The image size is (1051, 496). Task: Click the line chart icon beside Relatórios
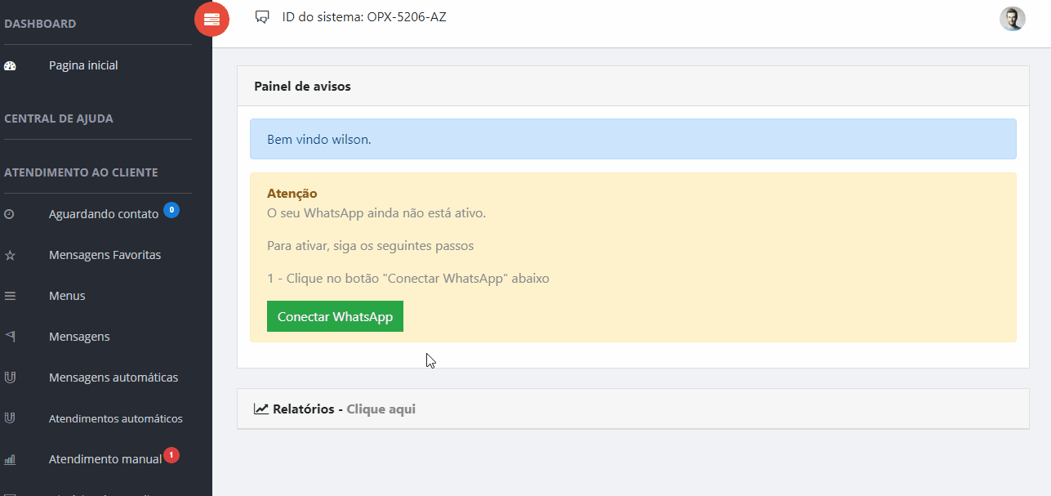[x=261, y=409]
